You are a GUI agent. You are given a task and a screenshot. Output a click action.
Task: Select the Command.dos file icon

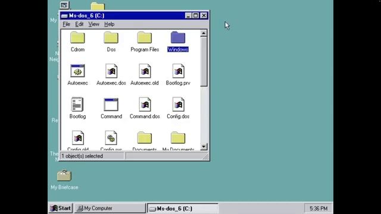(145, 105)
